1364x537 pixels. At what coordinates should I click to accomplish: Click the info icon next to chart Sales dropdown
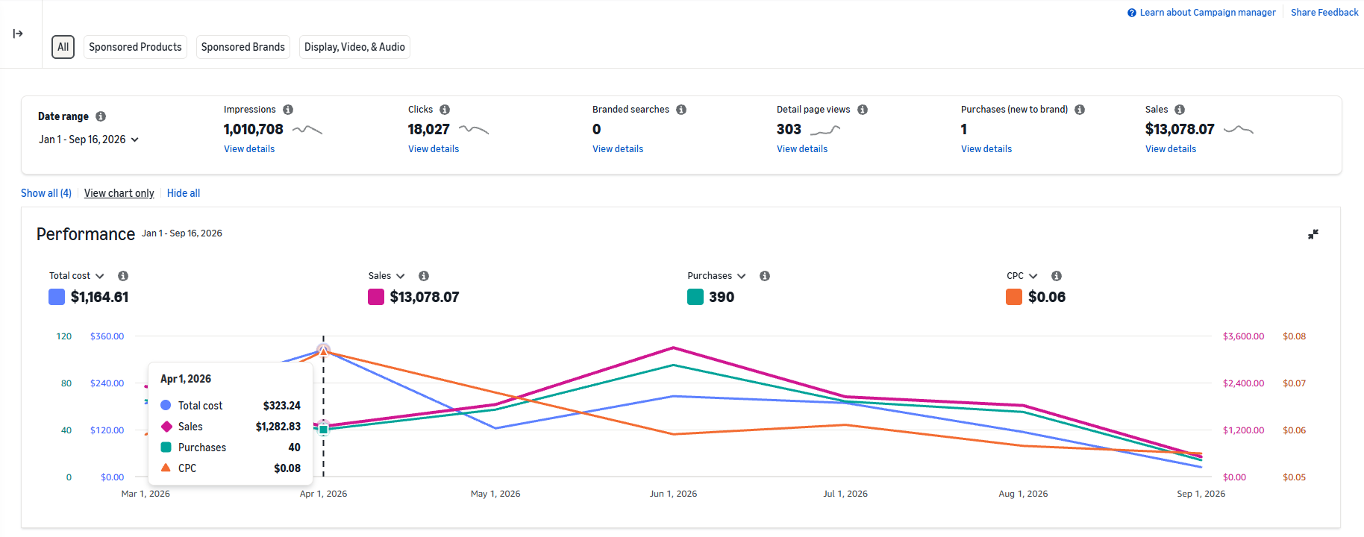pyautogui.click(x=424, y=276)
